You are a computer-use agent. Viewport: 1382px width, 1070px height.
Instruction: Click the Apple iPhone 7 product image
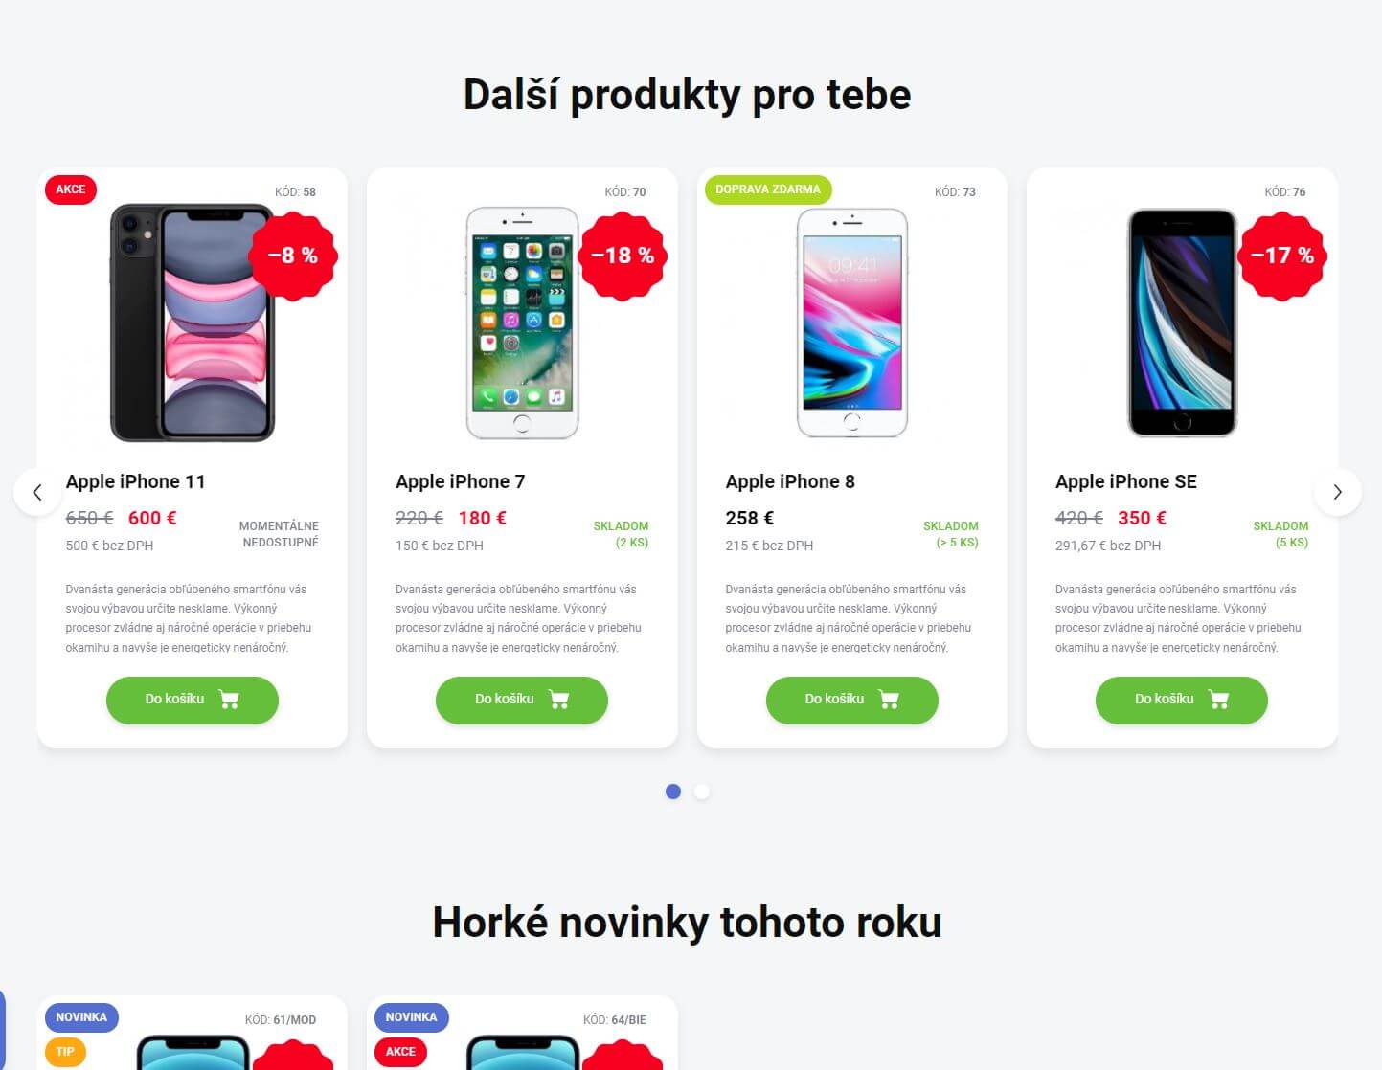(x=522, y=323)
